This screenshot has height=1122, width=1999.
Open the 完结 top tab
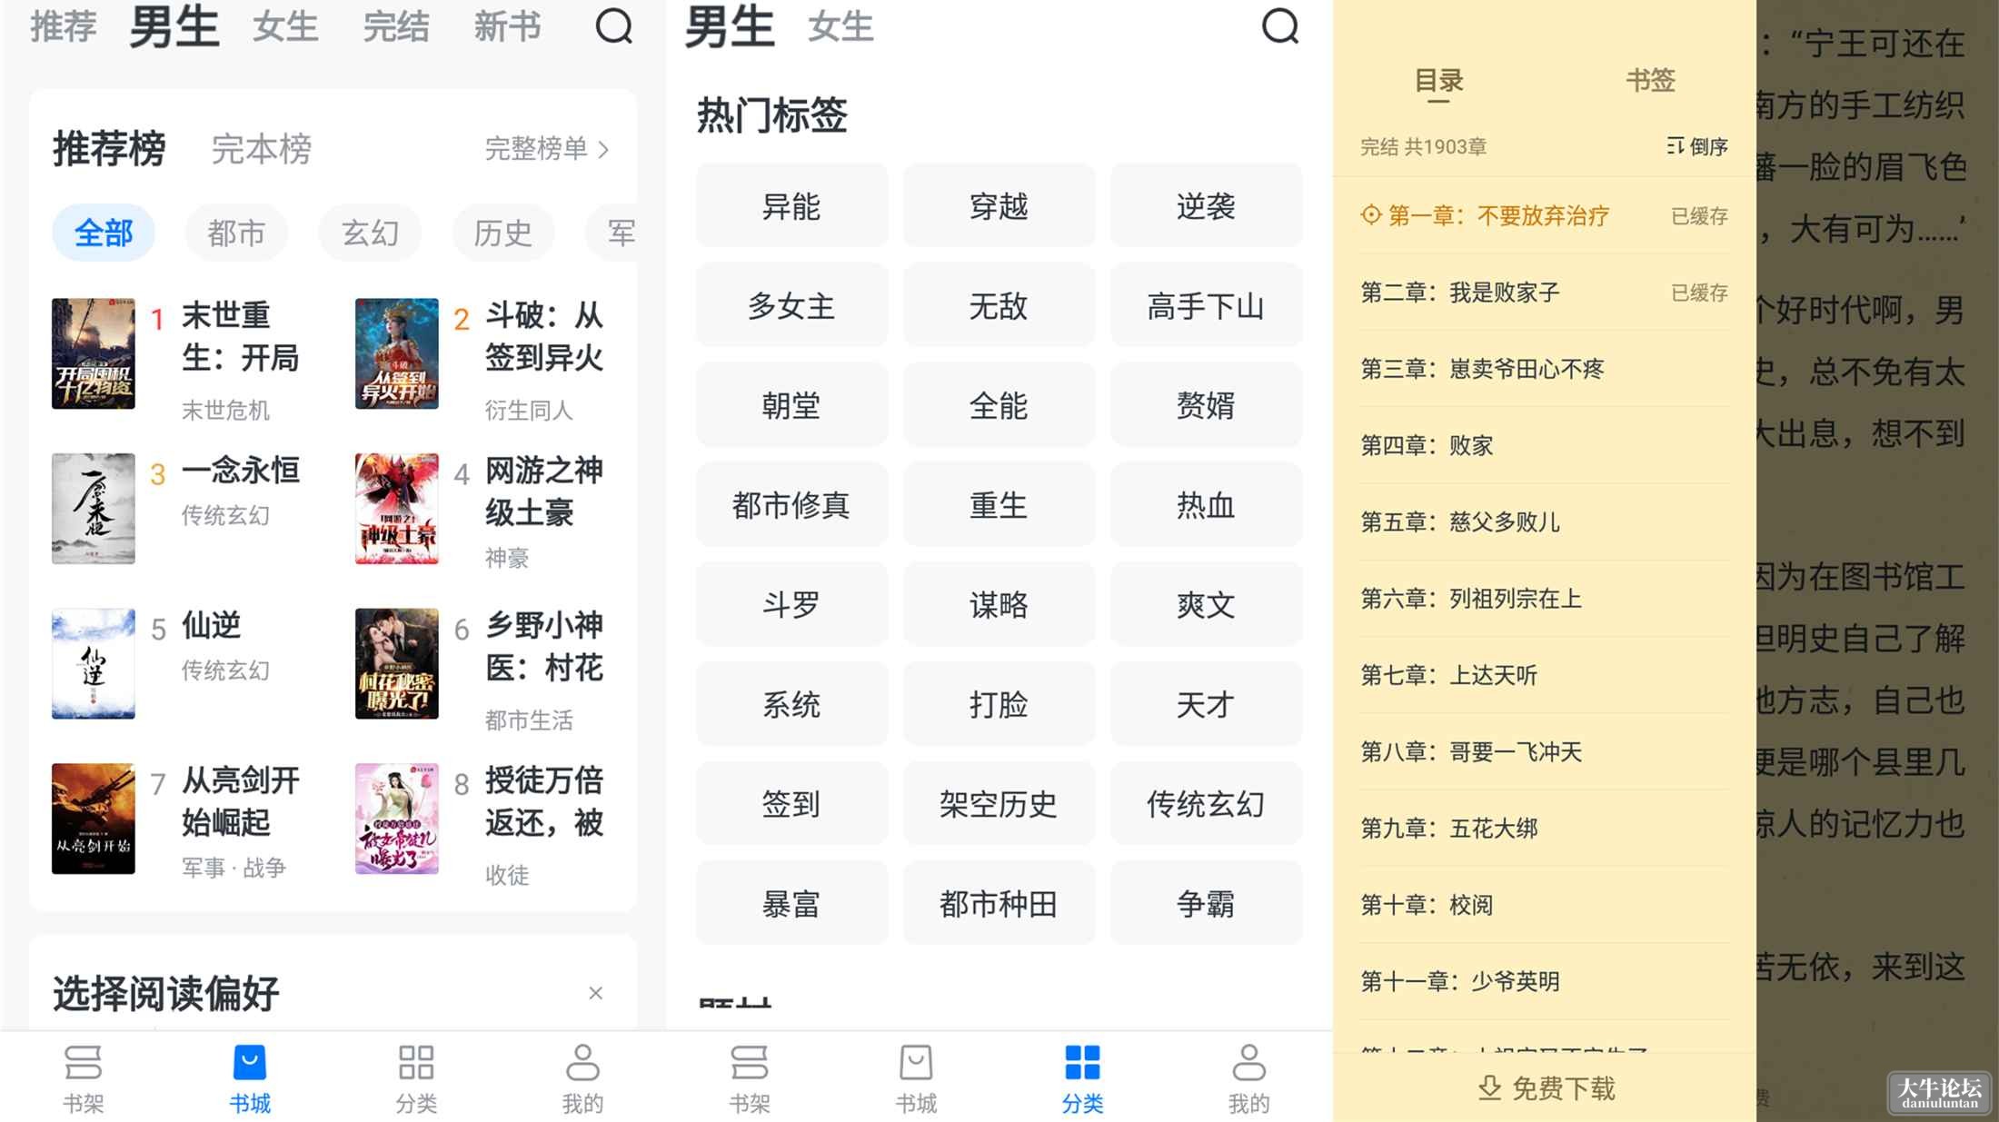coord(395,26)
